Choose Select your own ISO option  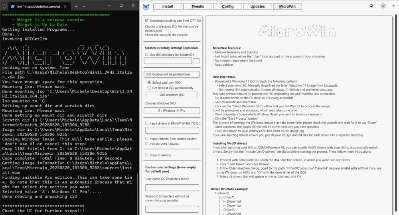(x=149, y=83)
